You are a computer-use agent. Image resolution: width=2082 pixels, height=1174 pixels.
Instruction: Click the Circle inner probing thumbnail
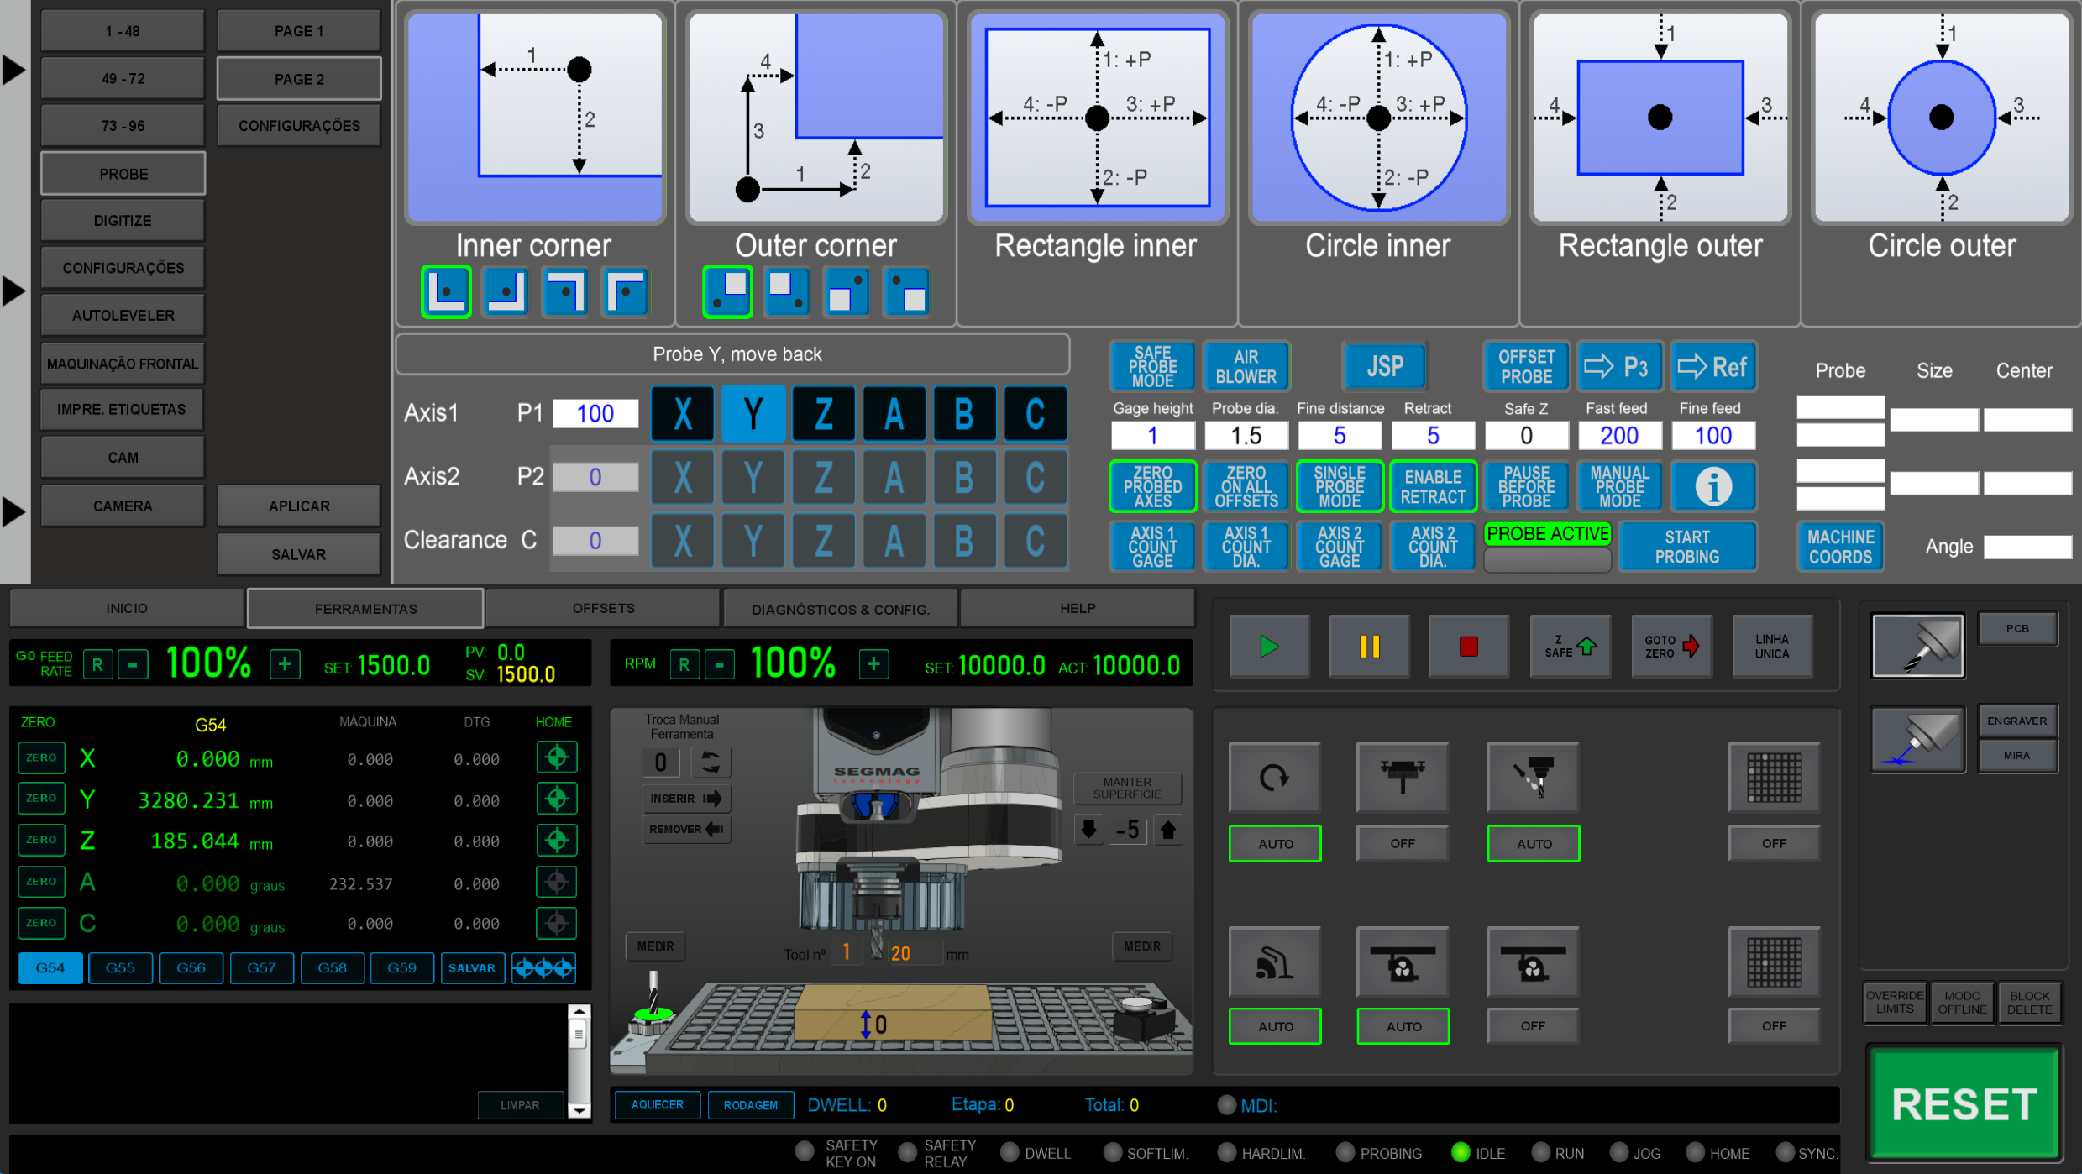click(x=1378, y=118)
